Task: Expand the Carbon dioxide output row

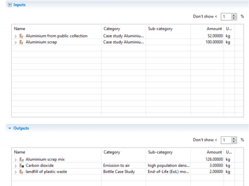Action: click(16, 166)
